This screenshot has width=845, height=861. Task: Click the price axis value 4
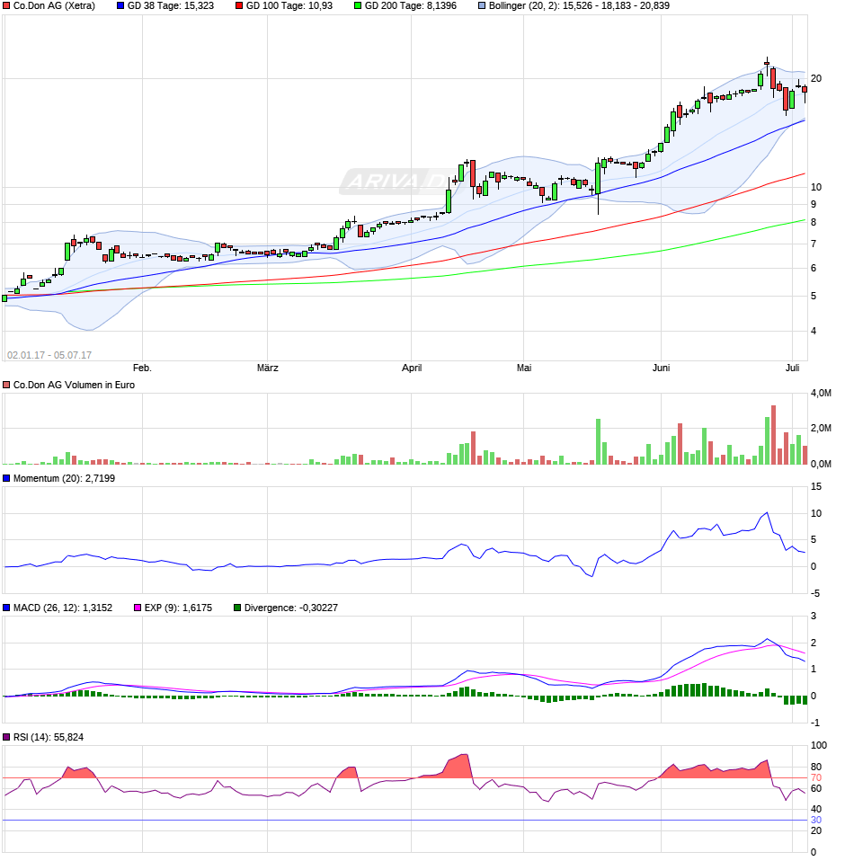pos(814,331)
